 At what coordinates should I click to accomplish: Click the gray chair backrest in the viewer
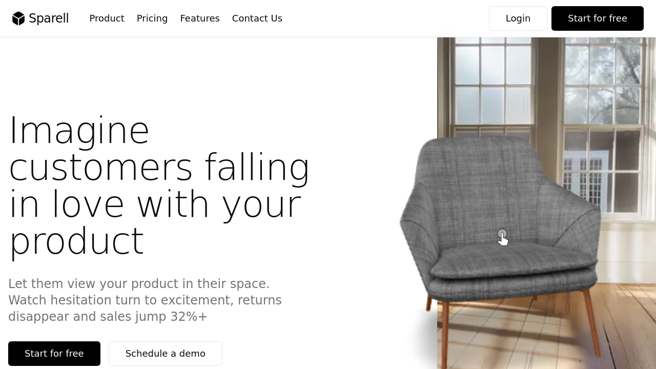(477, 184)
